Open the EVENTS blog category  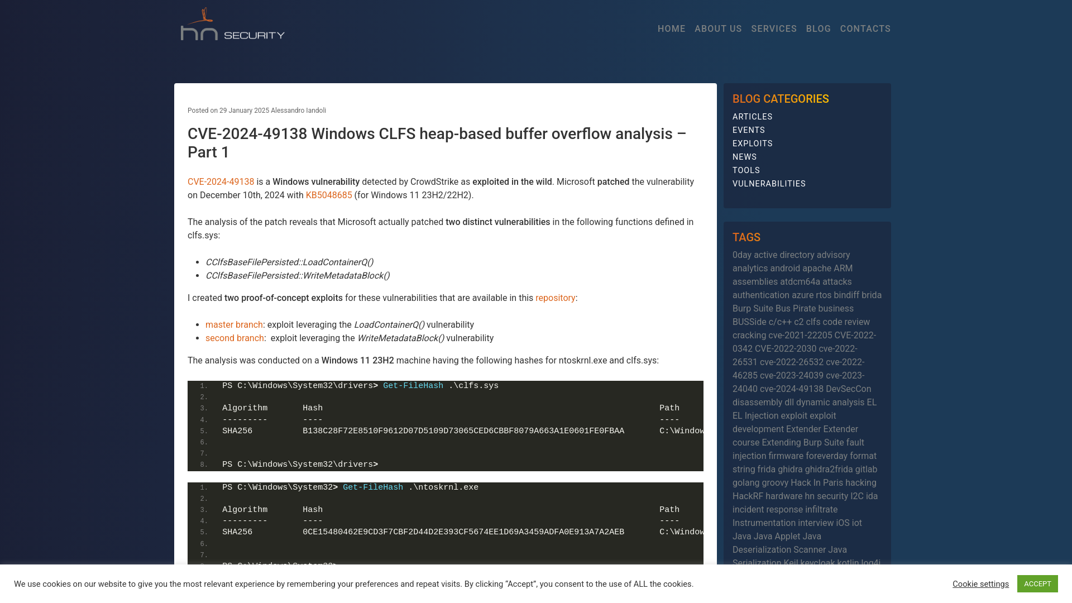pyautogui.click(x=748, y=130)
